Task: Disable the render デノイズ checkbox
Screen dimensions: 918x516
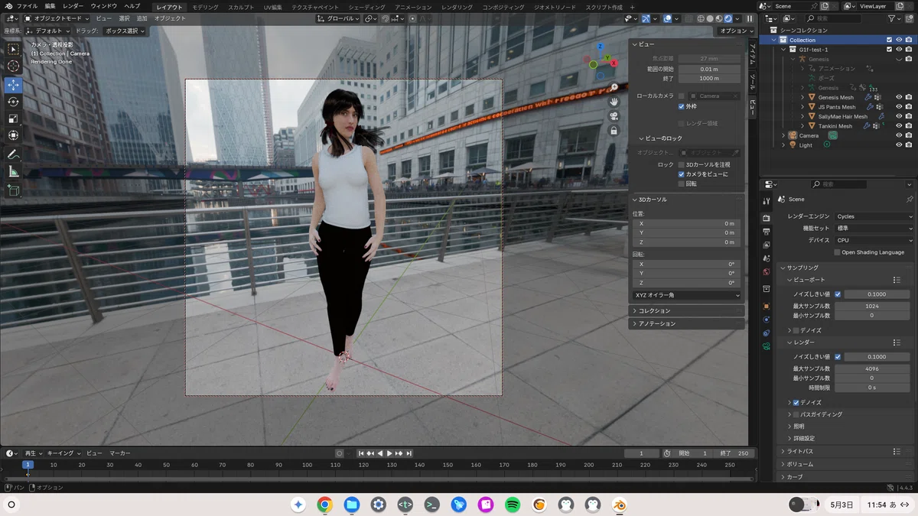Action: [796, 402]
